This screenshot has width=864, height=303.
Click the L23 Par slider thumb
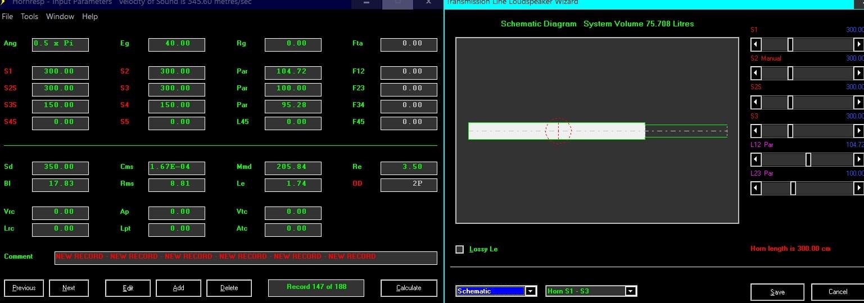point(793,189)
